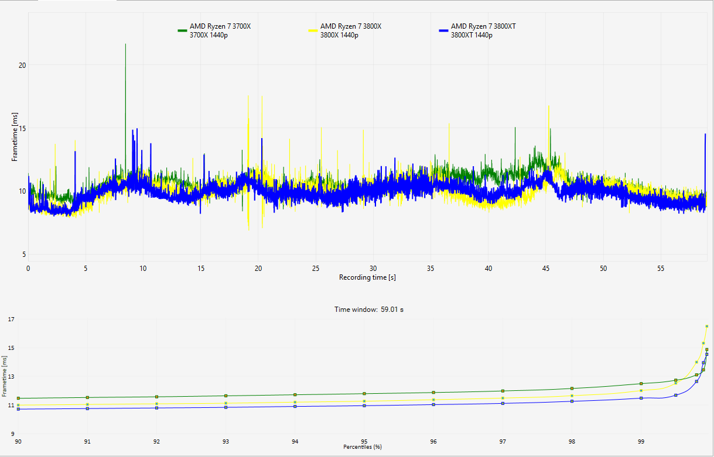714x457 pixels.
Task: Select the green marker at the 95th percentile
Action: coord(364,394)
